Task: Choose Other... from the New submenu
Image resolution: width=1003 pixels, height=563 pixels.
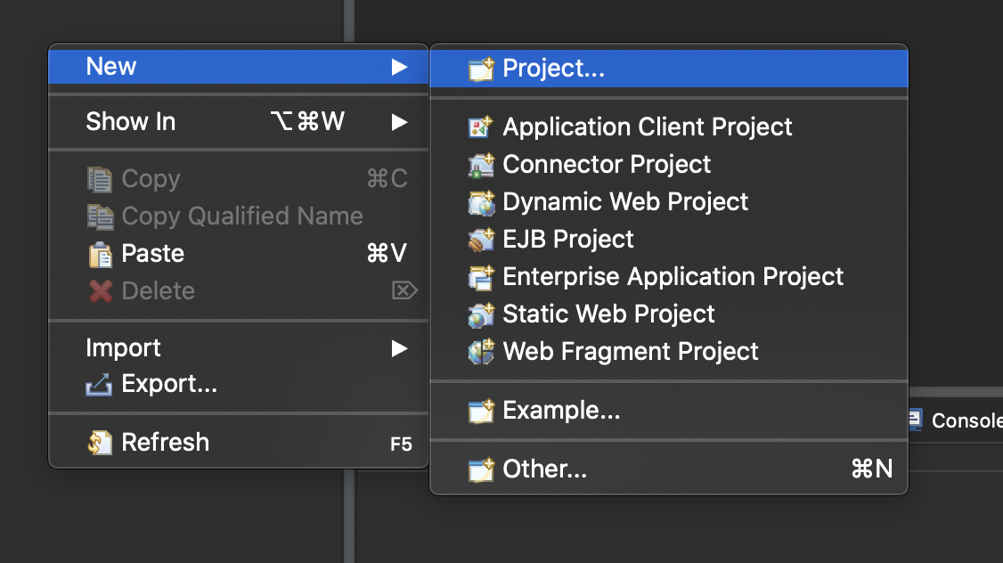Action: pyautogui.click(x=669, y=469)
